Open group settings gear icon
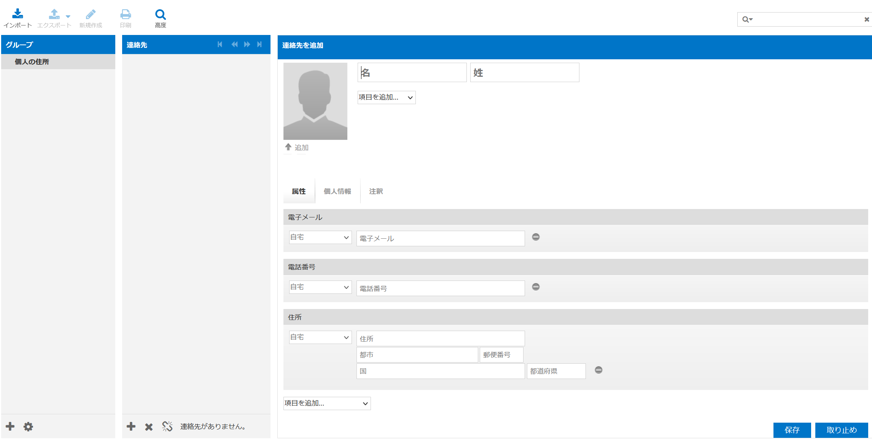This screenshot has width=872, height=439. (28, 426)
